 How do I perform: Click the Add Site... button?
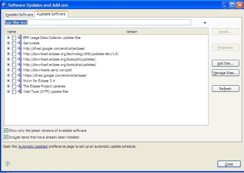pyautogui.click(x=225, y=63)
